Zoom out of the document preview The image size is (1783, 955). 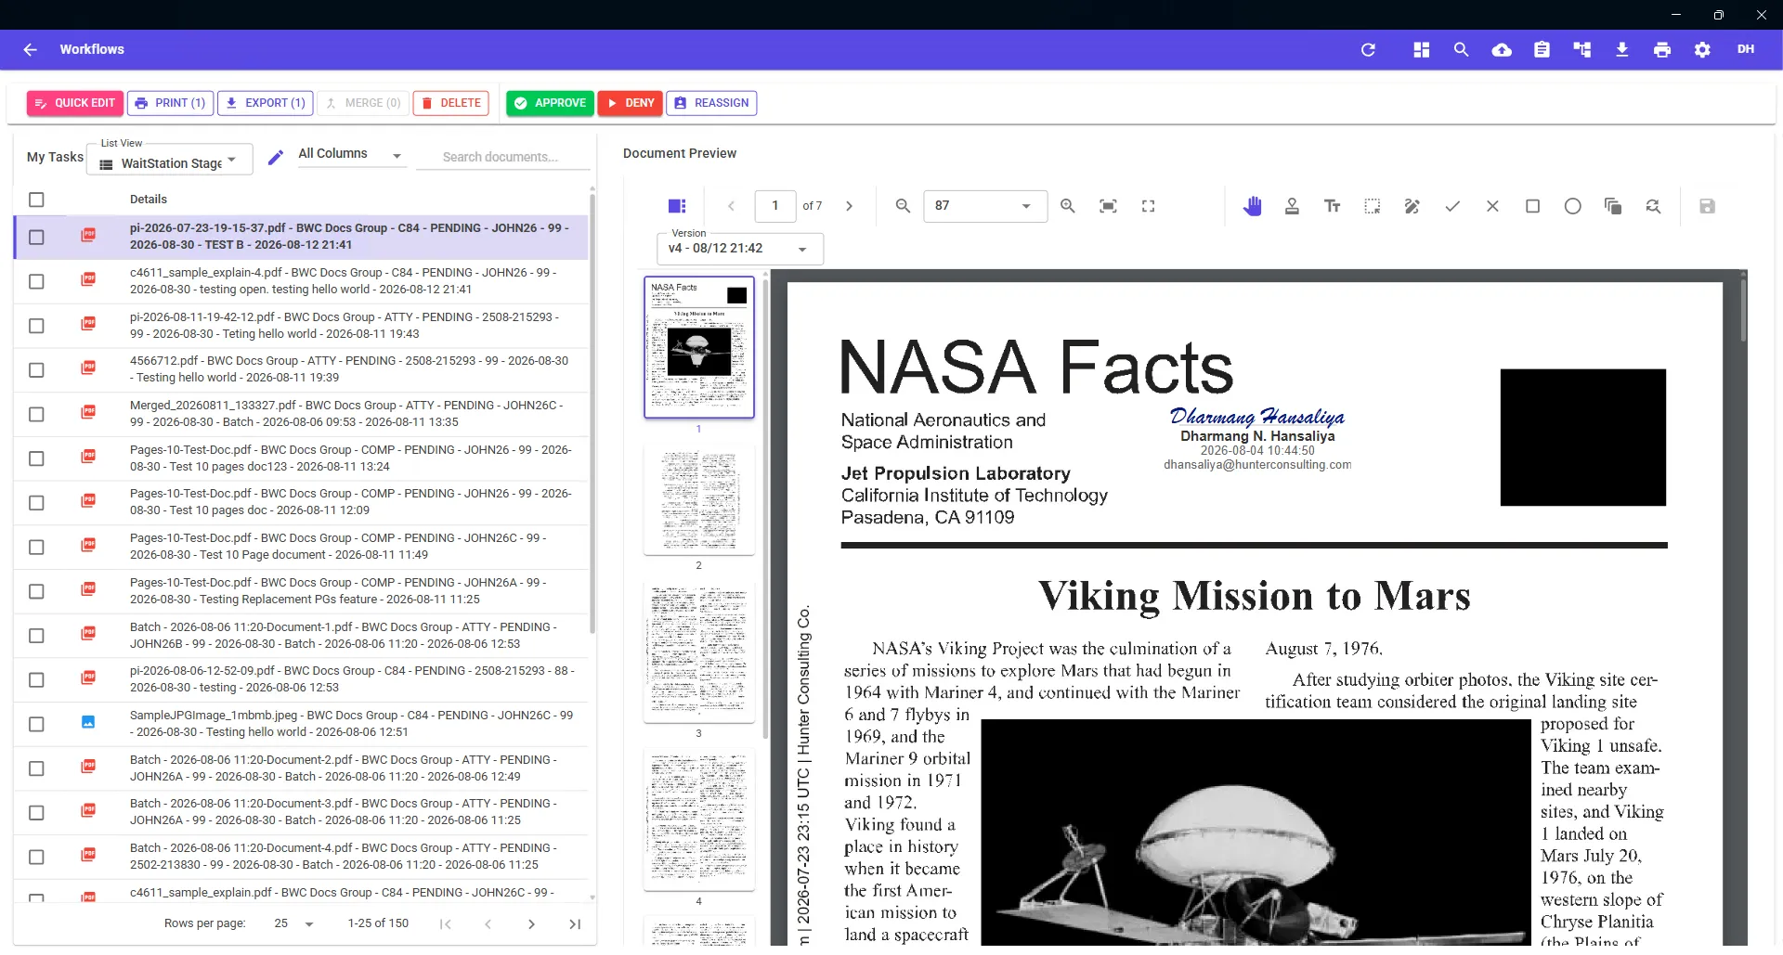click(x=903, y=206)
